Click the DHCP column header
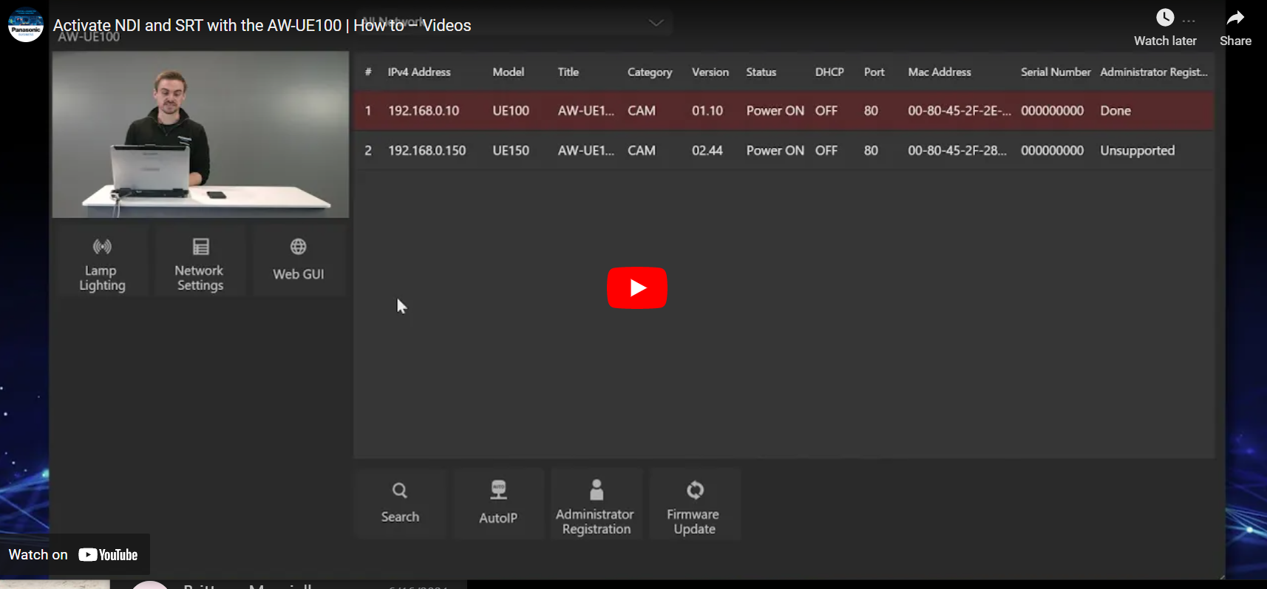Viewport: 1267px width, 589px height. point(829,72)
